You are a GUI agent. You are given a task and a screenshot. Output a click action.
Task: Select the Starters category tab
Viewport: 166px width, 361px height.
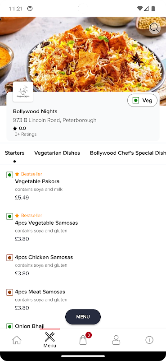point(14,153)
